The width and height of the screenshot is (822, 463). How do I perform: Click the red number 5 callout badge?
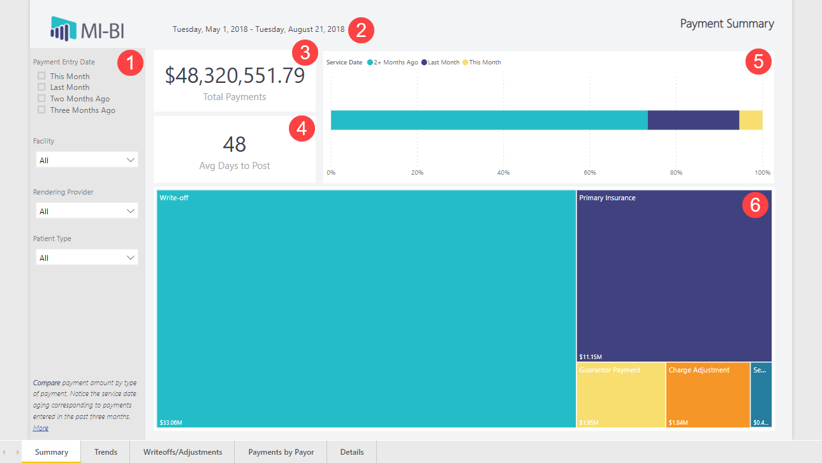click(758, 61)
